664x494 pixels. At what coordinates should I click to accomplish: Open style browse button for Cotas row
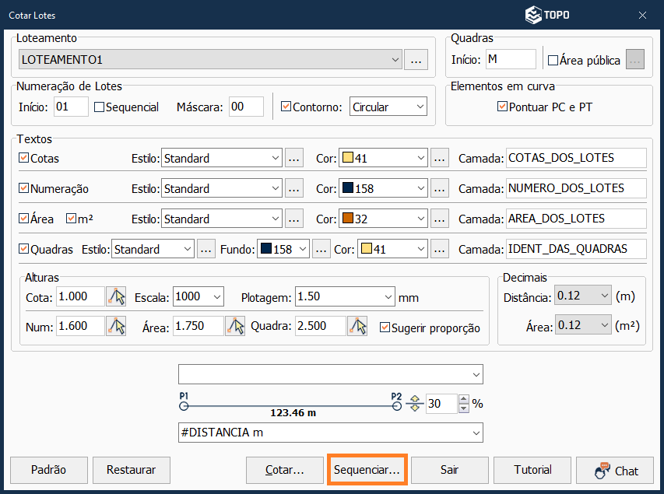293,158
